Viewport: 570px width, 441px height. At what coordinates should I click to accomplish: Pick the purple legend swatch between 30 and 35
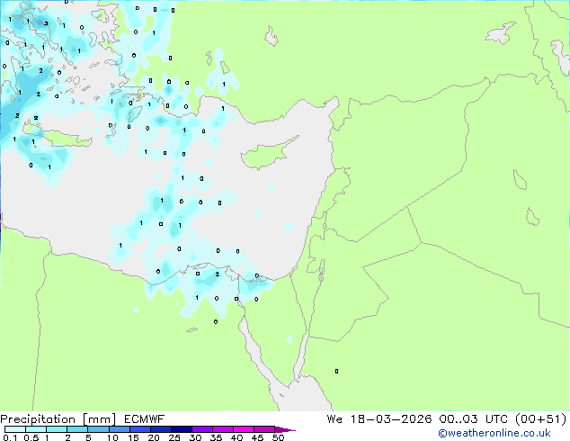pyautogui.click(x=202, y=429)
